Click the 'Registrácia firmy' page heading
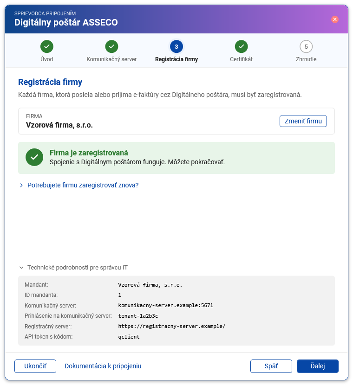Screen dimensions: 353x385 click(50, 82)
